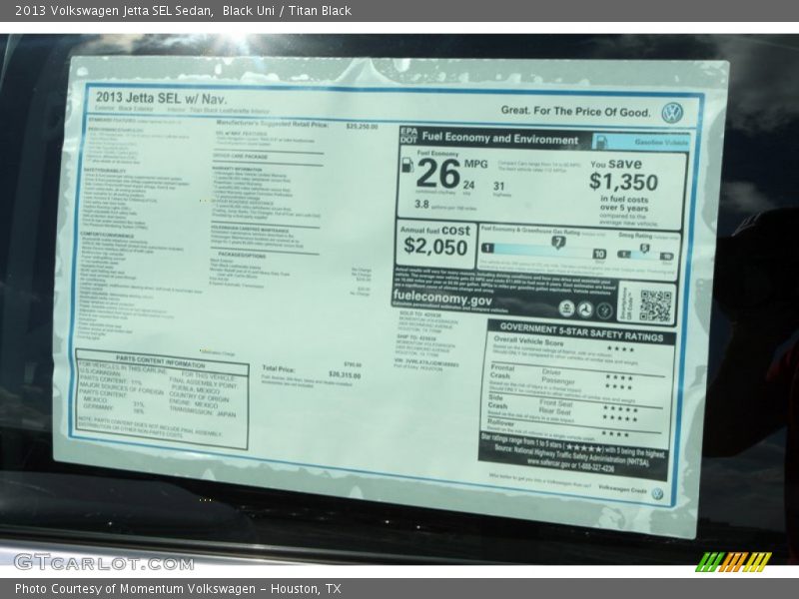
Task: Click the gasoline pump icon in blue header
Action: 601,141
